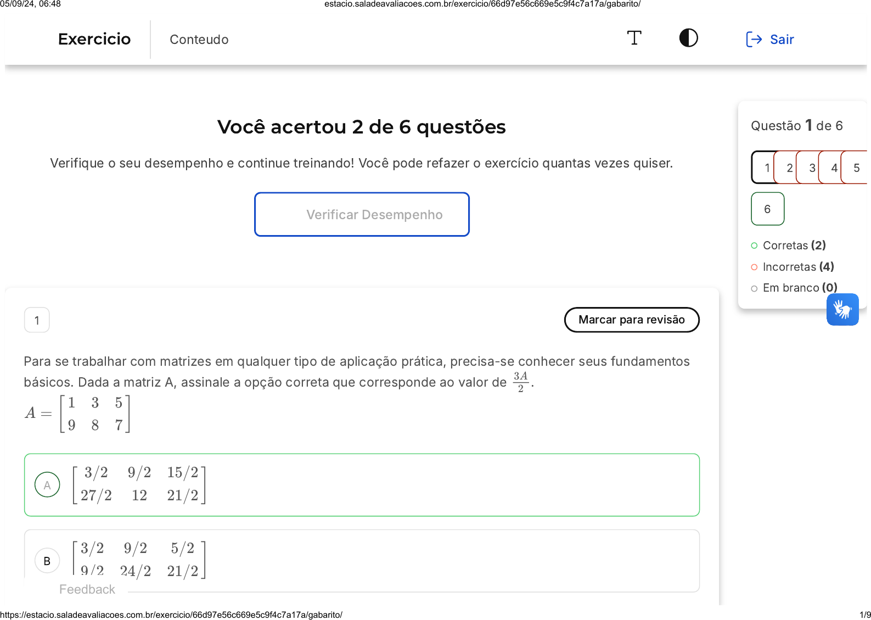Click the green Corretas legend indicator
The width and height of the screenshot is (871, 620).
click(x=754, y=245)
